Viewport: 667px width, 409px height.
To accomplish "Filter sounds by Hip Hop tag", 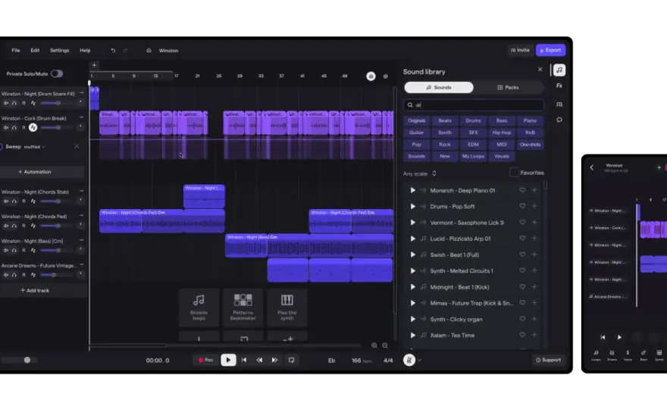I will (502, 133).
